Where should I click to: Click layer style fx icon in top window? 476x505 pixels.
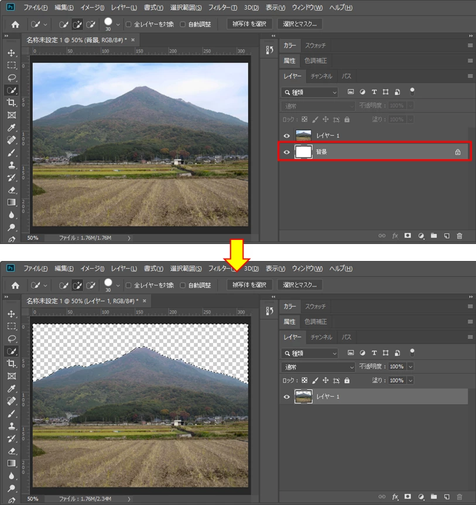(x=395, y=236)
